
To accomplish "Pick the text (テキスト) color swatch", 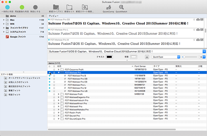I will pyautogui.click(x=109, y=57).
